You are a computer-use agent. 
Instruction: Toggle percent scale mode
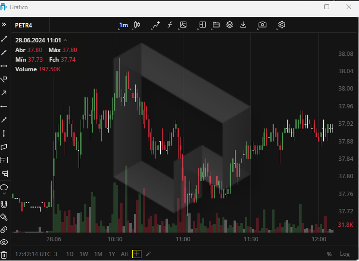click(329, 254)
